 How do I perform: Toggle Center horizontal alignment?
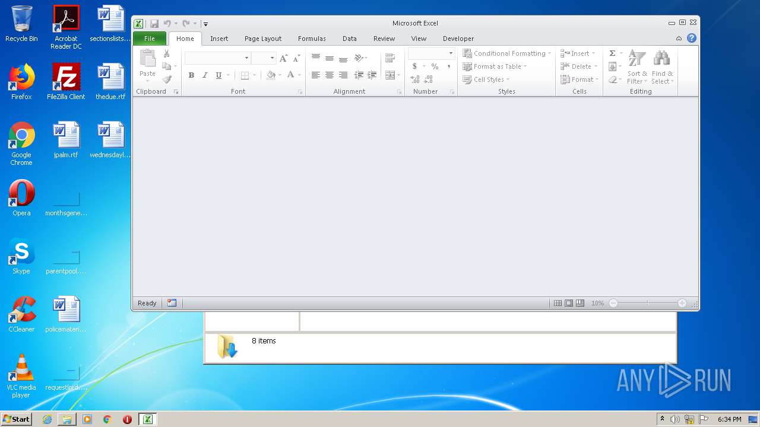(329, 75)
